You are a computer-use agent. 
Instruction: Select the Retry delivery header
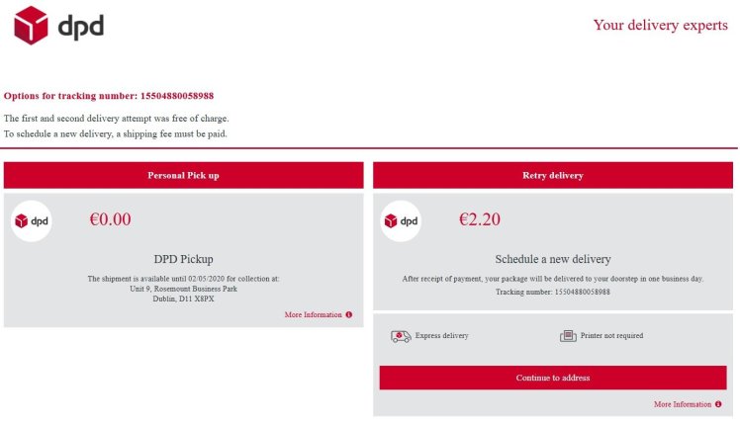tap(552, 175)
